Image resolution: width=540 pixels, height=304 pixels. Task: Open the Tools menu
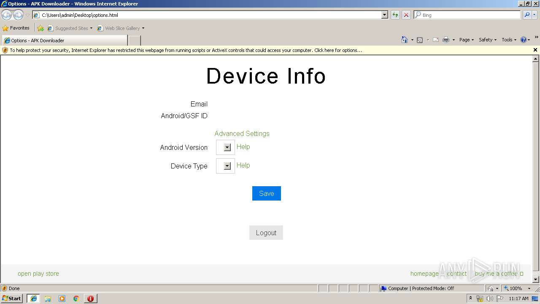[x=509, y=40]
